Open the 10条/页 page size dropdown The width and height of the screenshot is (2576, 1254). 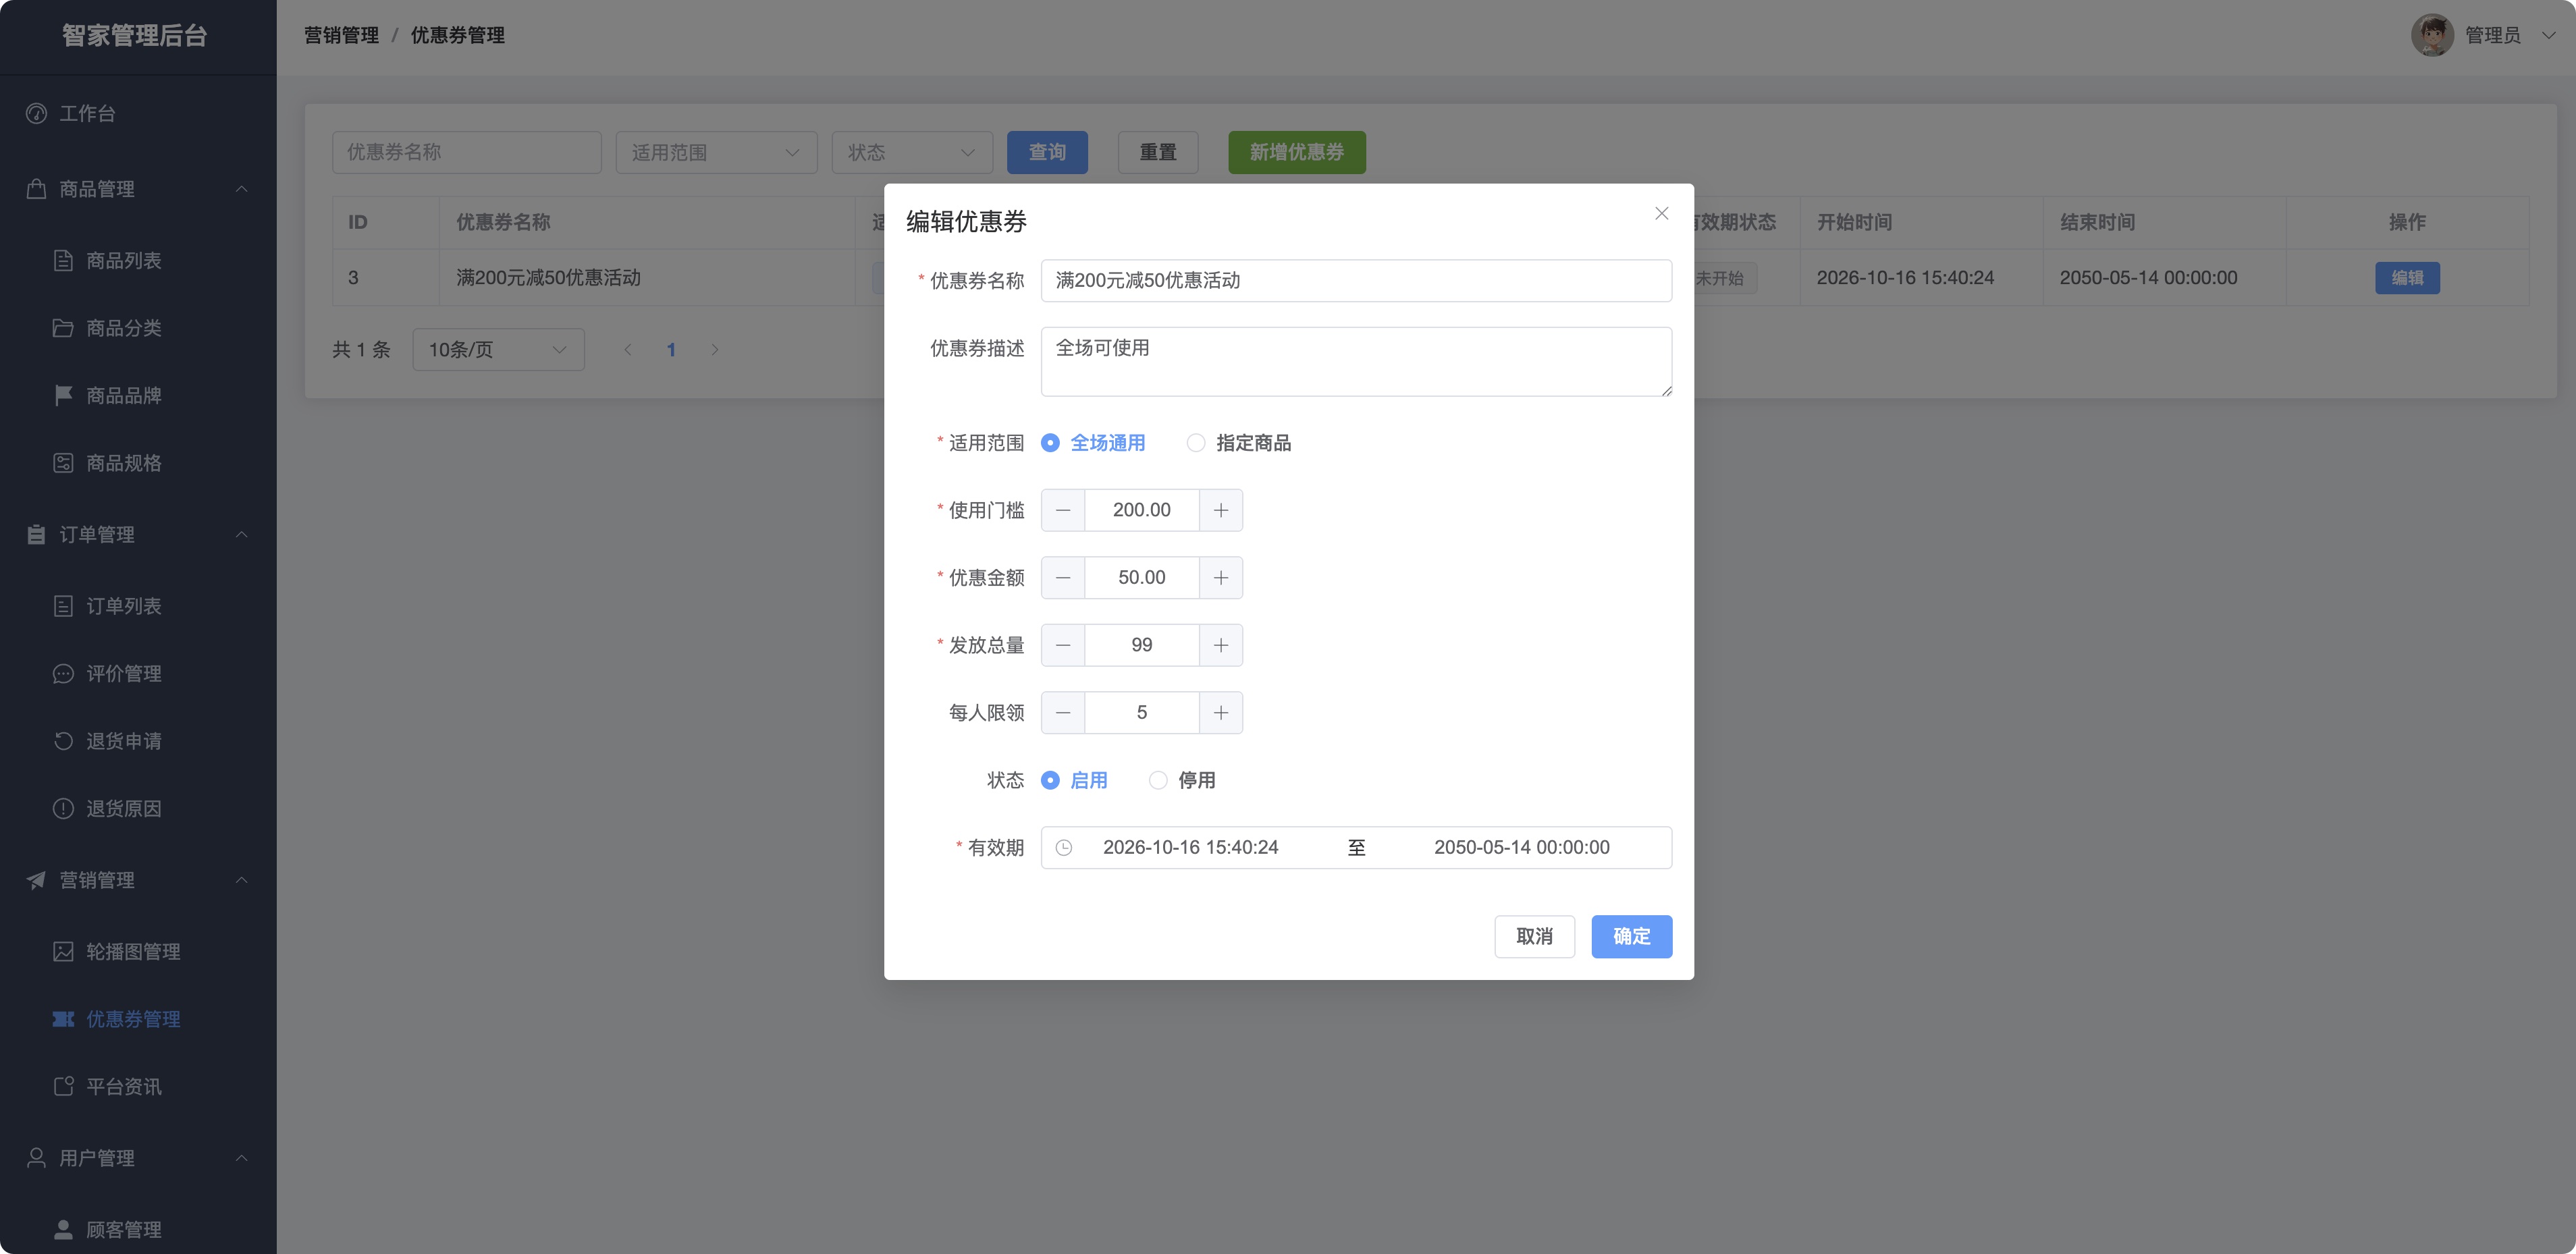tap(498, 350)
